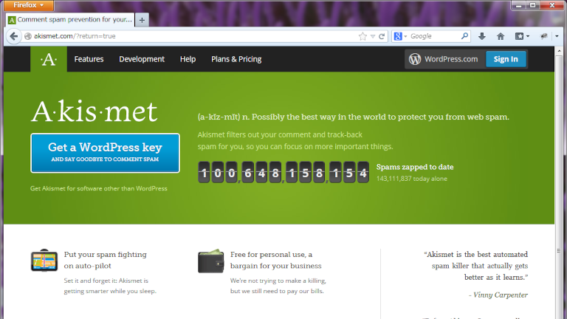The height and width of the screenshot is (319, 567).
Task: Open Get Akismet for other software link
Action: [99, 188]
